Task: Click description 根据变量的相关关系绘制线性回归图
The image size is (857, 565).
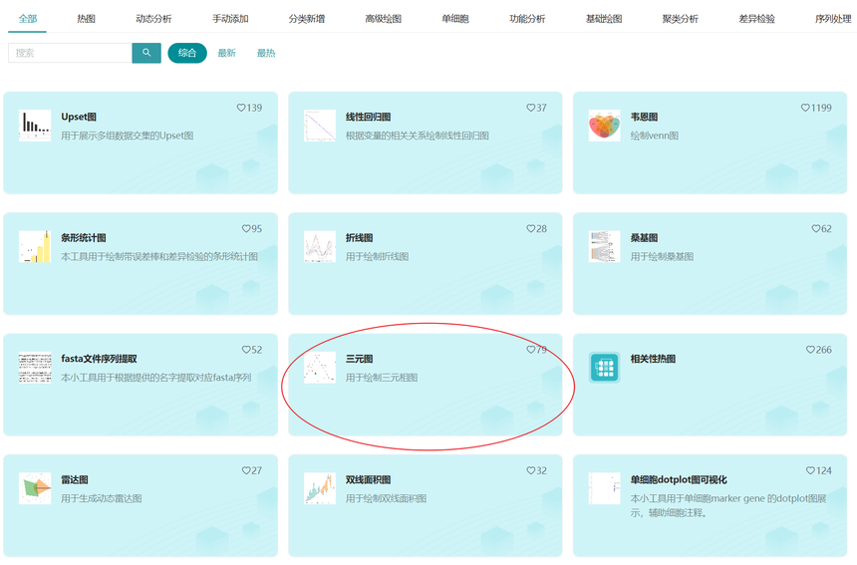Action: (x=417, y=136)
